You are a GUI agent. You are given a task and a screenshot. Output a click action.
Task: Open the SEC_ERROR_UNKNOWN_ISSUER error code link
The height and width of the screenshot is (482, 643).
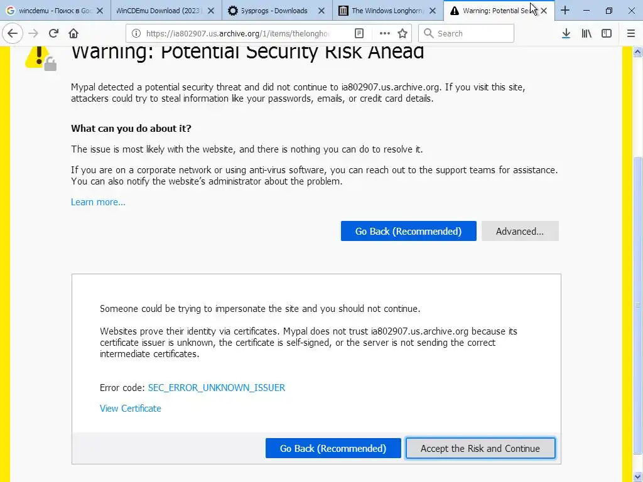click(x=216, y=388)
